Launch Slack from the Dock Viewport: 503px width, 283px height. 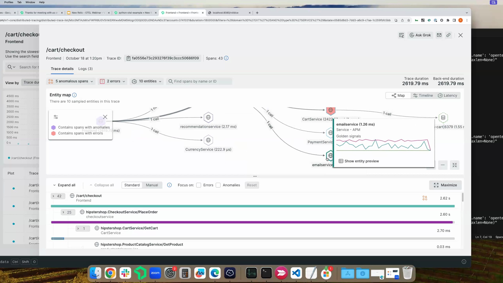click(x=125, y=273)
